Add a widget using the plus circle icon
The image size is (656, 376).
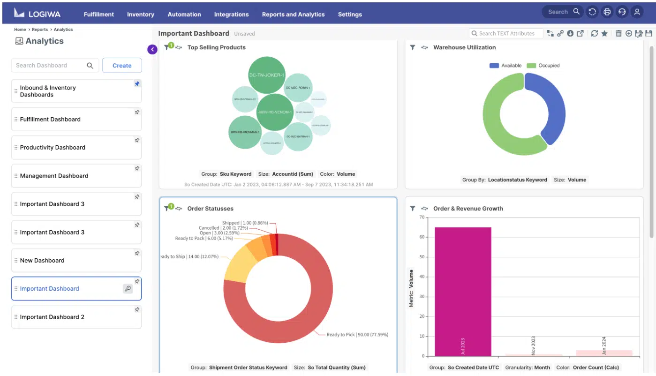pos(629,33)
